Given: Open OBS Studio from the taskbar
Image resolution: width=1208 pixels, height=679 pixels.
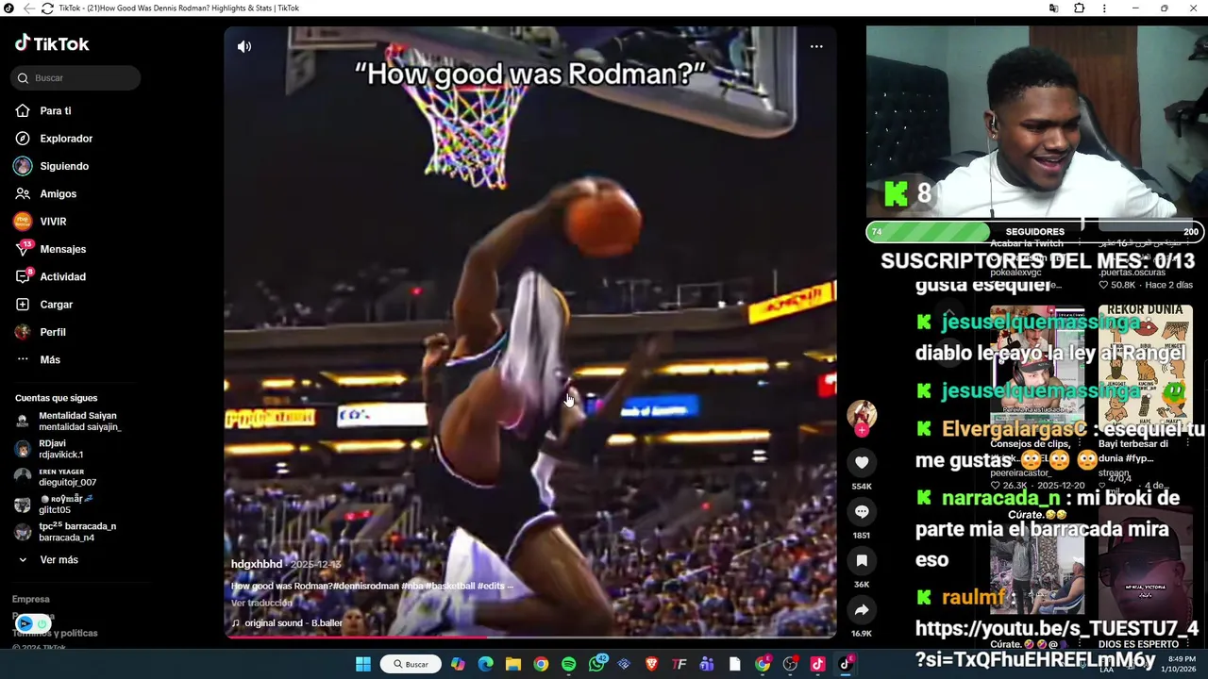Looking at the screenshot, I should 790,664.
